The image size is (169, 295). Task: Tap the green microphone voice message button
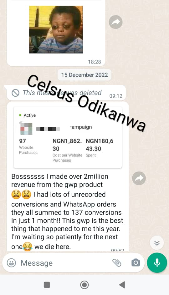pos(157,263)
